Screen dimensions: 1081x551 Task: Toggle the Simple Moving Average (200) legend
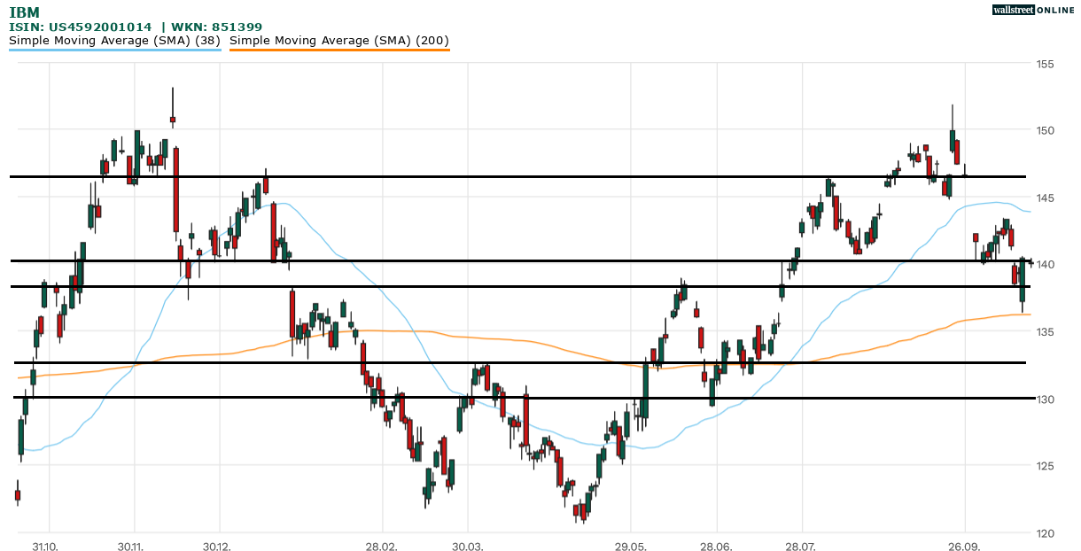pos(339,40)
